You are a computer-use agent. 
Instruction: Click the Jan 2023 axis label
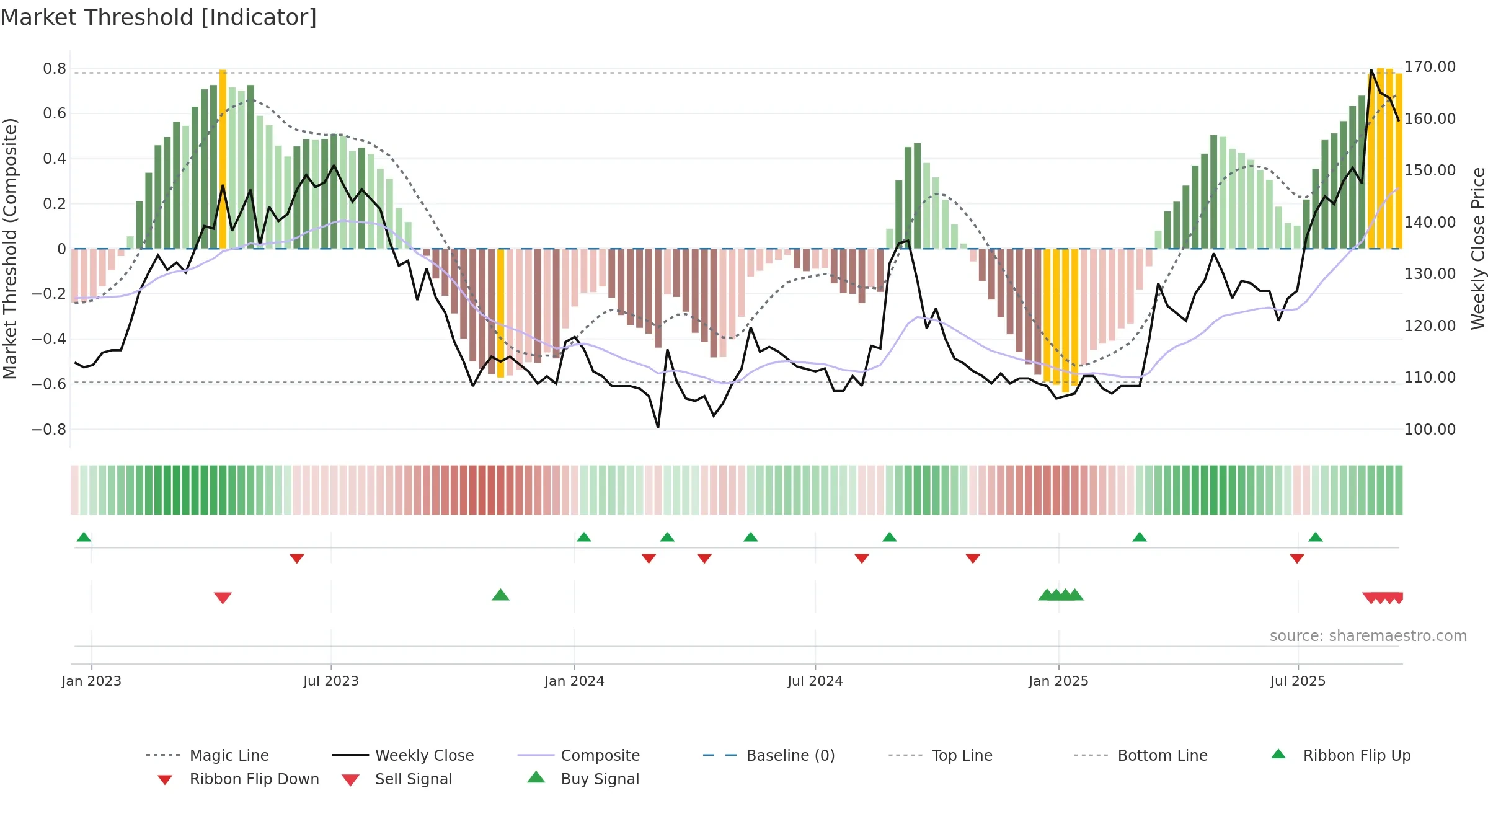92,681
